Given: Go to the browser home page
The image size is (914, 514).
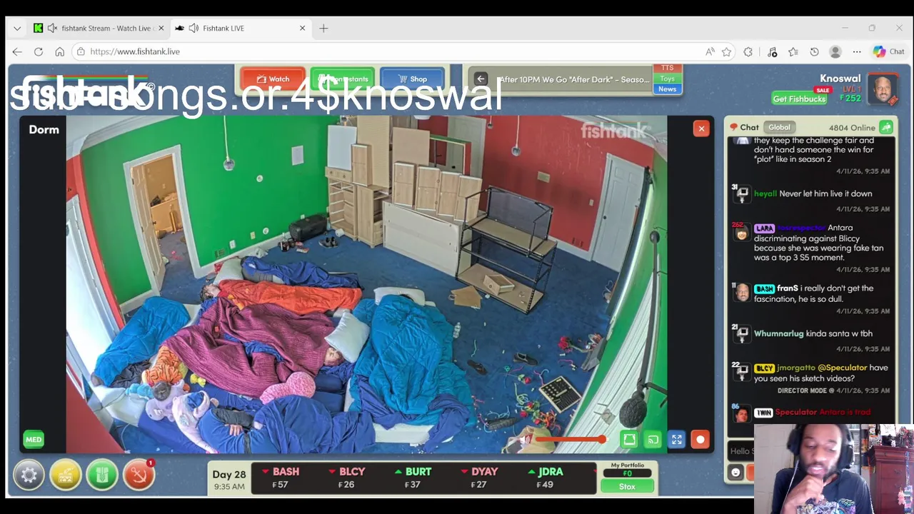Looking at the screenshot, I should tap(60, 51).
